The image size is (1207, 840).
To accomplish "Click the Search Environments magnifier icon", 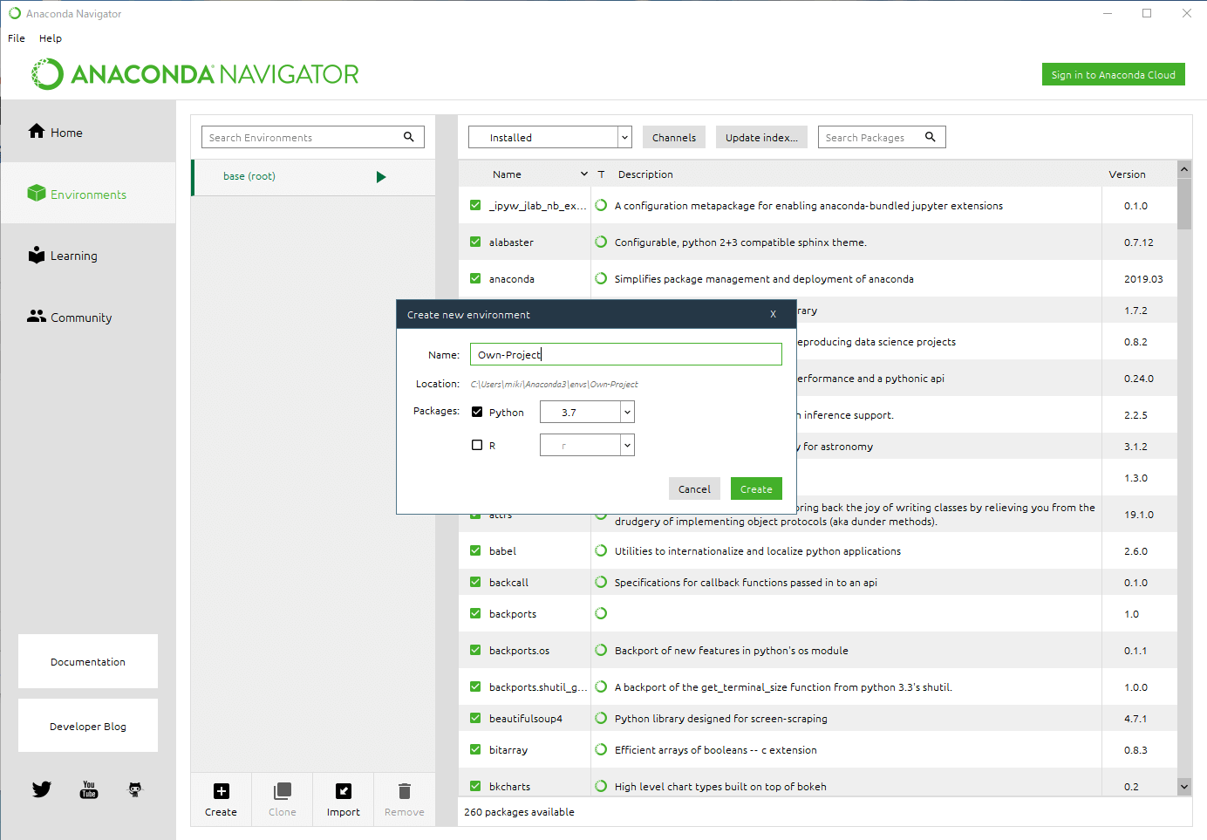I will (x=409, y=137).
